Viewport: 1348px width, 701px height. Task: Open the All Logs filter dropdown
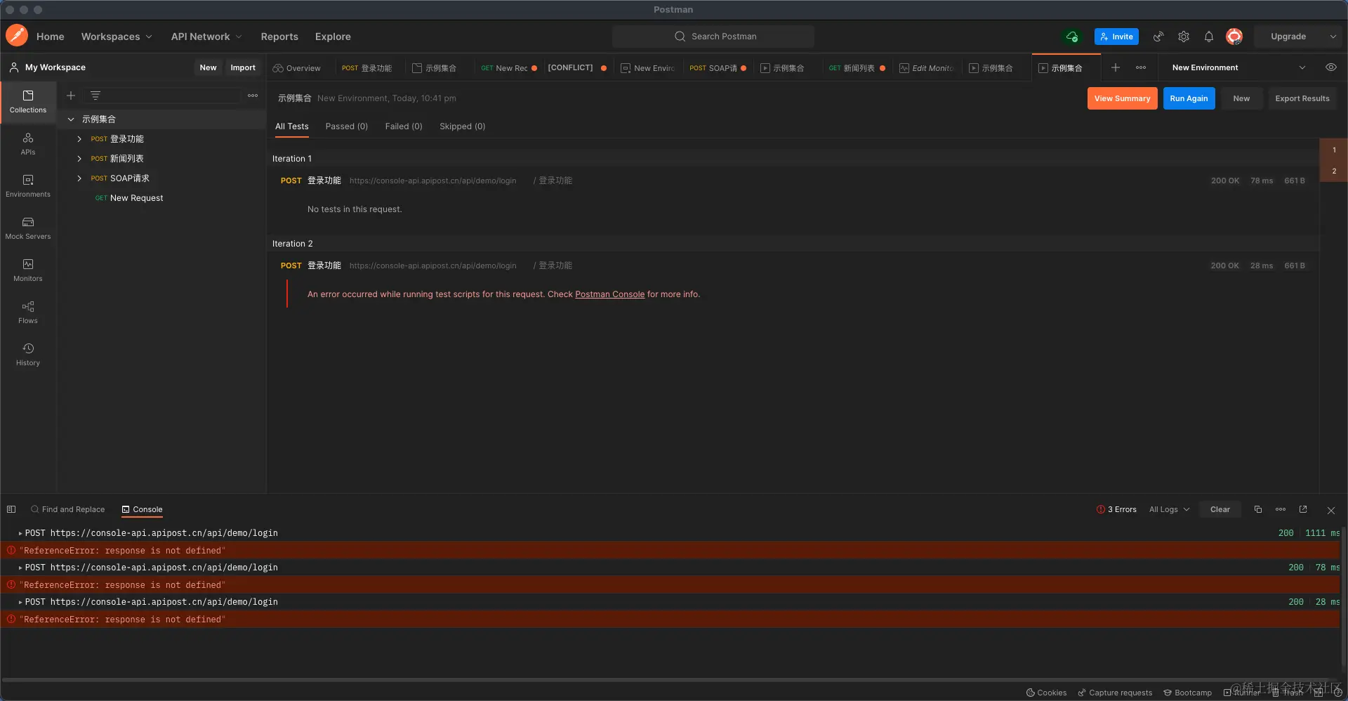pyautogui.click(x=1170, y=509)
